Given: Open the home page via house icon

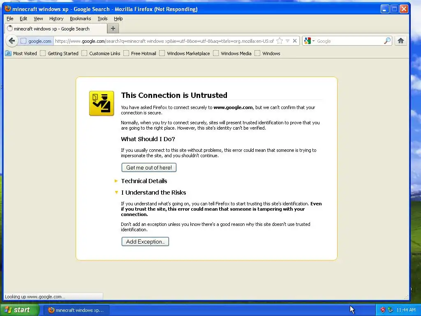Looking at the screenshot, I should tap(400, 41).
